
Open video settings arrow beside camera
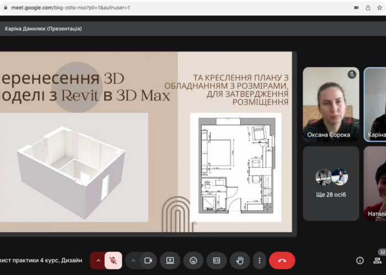(x=133, y=260)
